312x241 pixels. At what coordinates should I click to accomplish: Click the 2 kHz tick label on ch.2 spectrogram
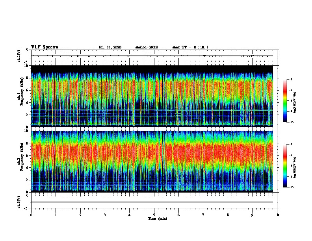coord(27,180)
